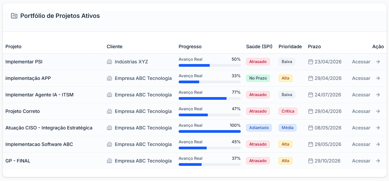
Task: Select project name GP - FINAL
Action: 18,161
